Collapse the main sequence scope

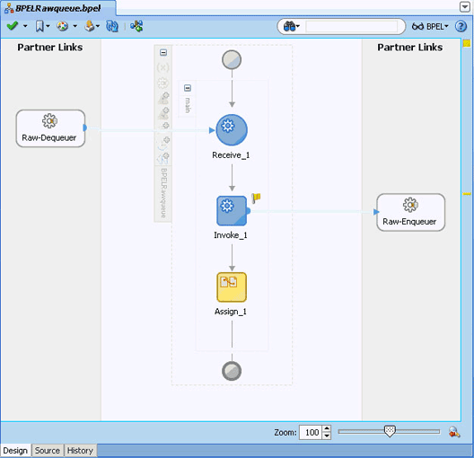click(188, 88)
